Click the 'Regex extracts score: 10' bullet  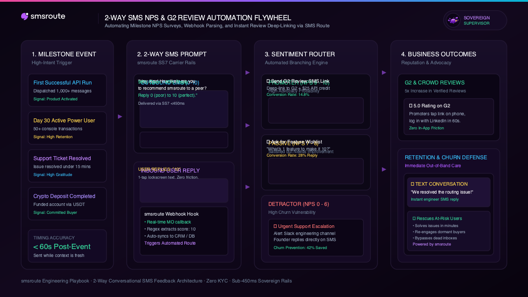(x=170, y=229)
